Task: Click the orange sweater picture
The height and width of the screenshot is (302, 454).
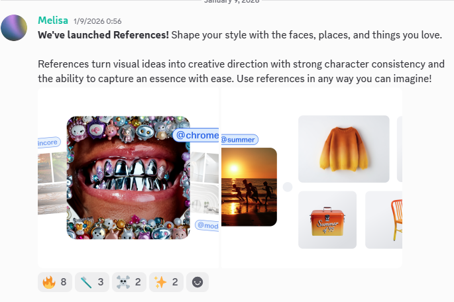Action: (x=344, y=149)
